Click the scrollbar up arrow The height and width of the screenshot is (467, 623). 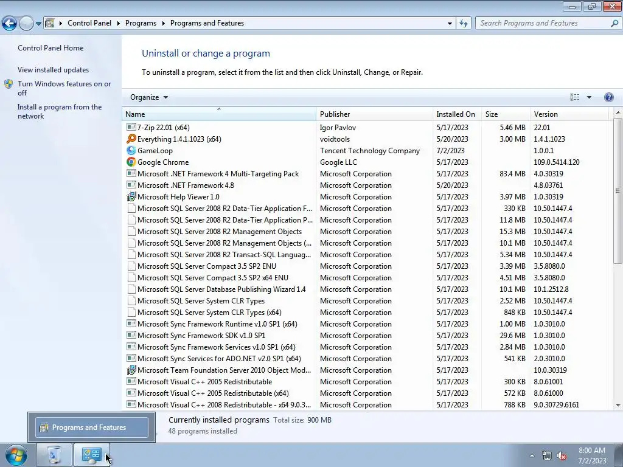(618, 113)
